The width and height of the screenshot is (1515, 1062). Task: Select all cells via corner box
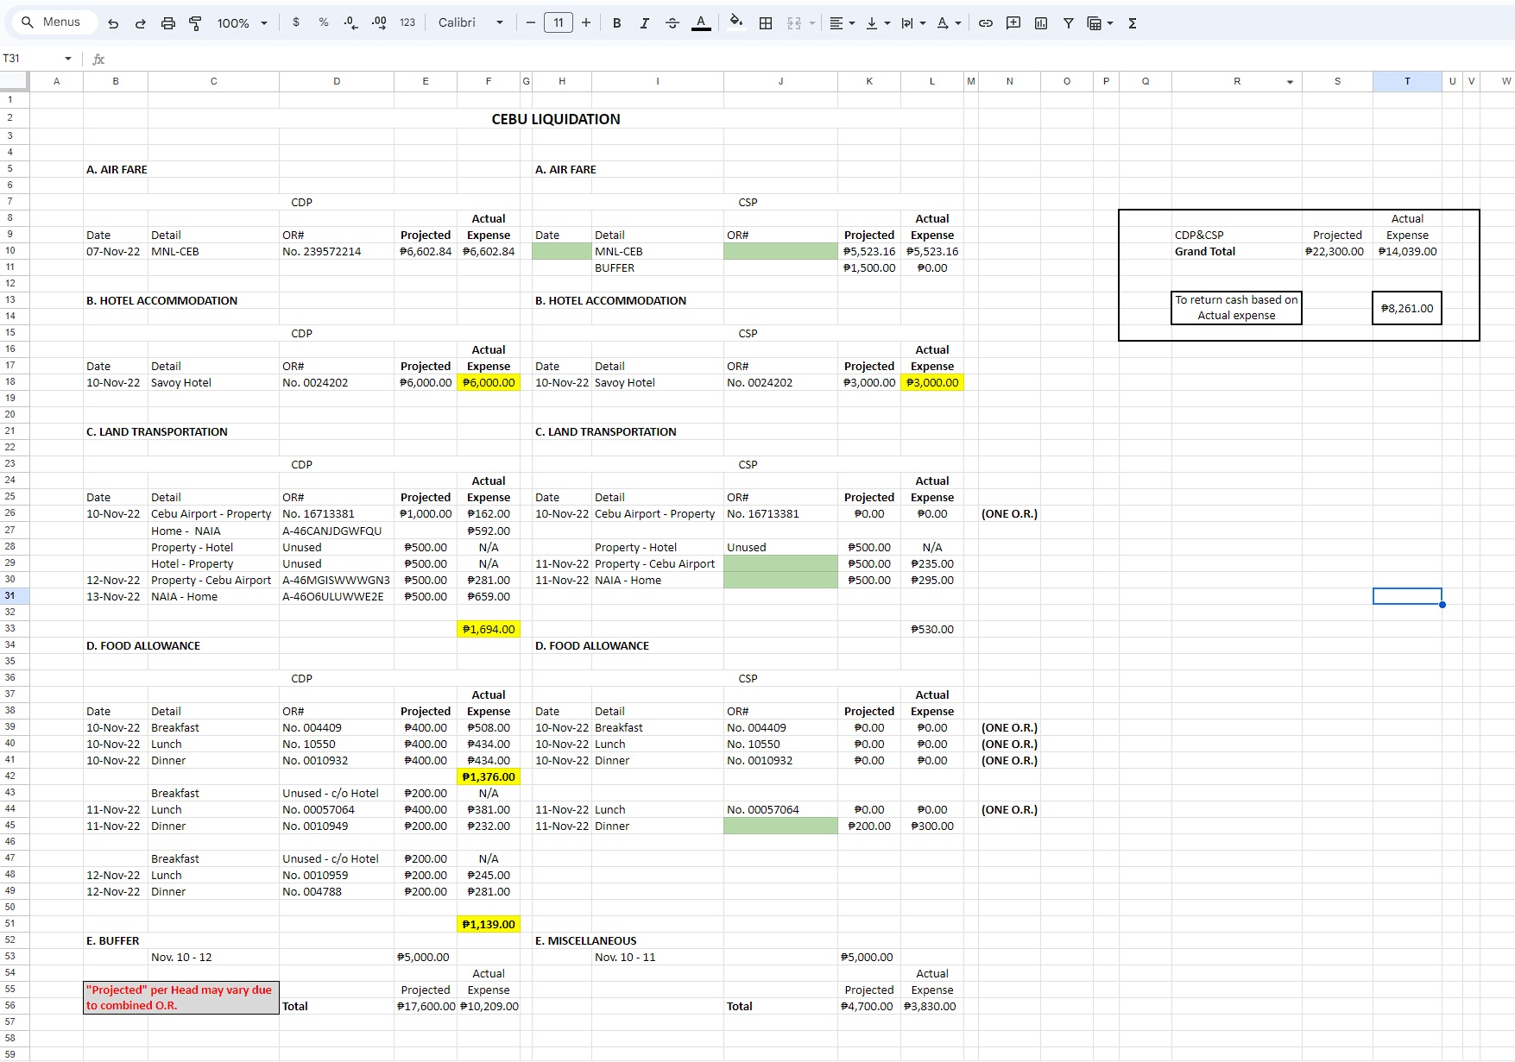coord(15,81)
